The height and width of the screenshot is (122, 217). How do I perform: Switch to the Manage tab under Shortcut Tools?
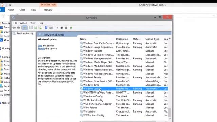(48, 10)
